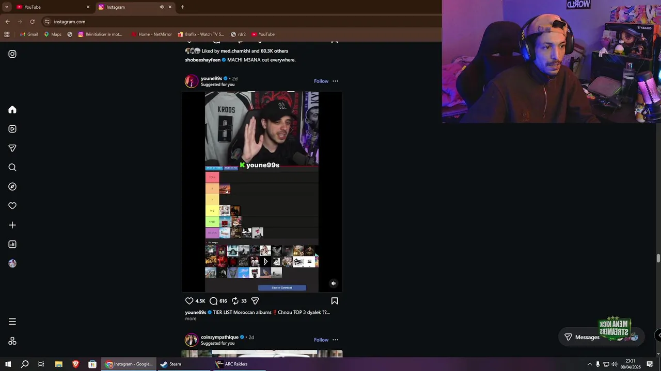Open rdr2 bookmark

[x=238, y=35]
